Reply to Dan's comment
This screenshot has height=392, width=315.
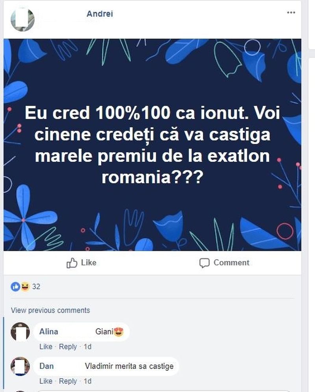68,381
